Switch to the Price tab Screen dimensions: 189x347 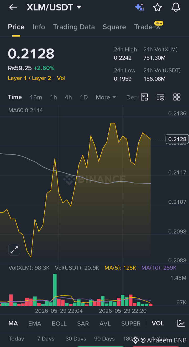tap(16, 27)
